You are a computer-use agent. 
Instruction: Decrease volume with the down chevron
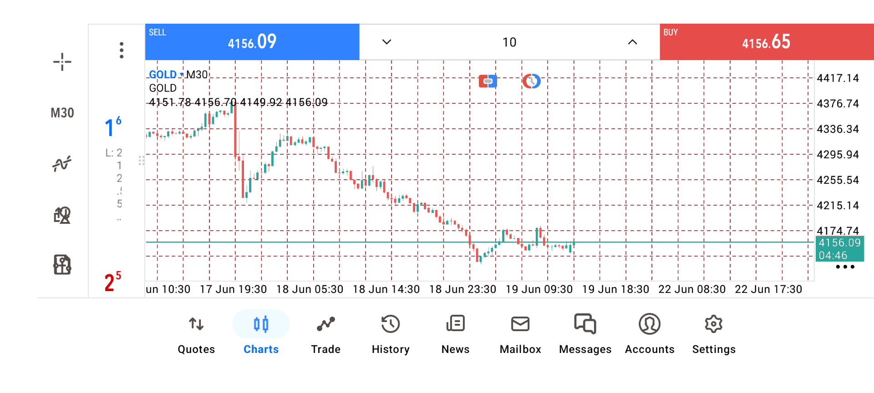[386, 42]
